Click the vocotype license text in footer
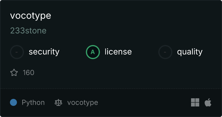222x117 pixels. pos(83,103)
